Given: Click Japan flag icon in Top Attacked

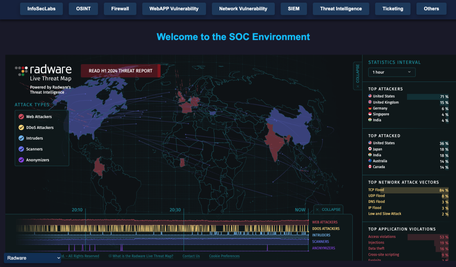Looking at the screenshot, I should coord(370,149).
